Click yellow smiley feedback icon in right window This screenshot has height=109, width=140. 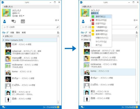point(137,107)
